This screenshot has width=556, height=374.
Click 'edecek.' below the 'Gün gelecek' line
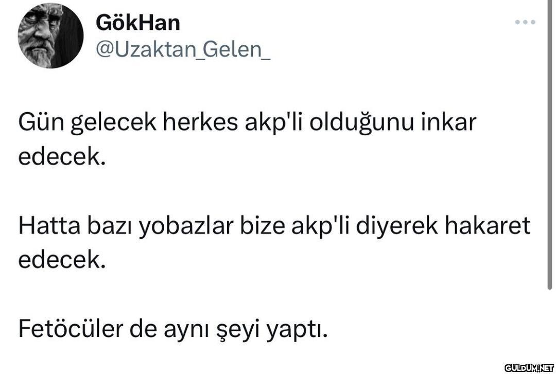point(62,156)
